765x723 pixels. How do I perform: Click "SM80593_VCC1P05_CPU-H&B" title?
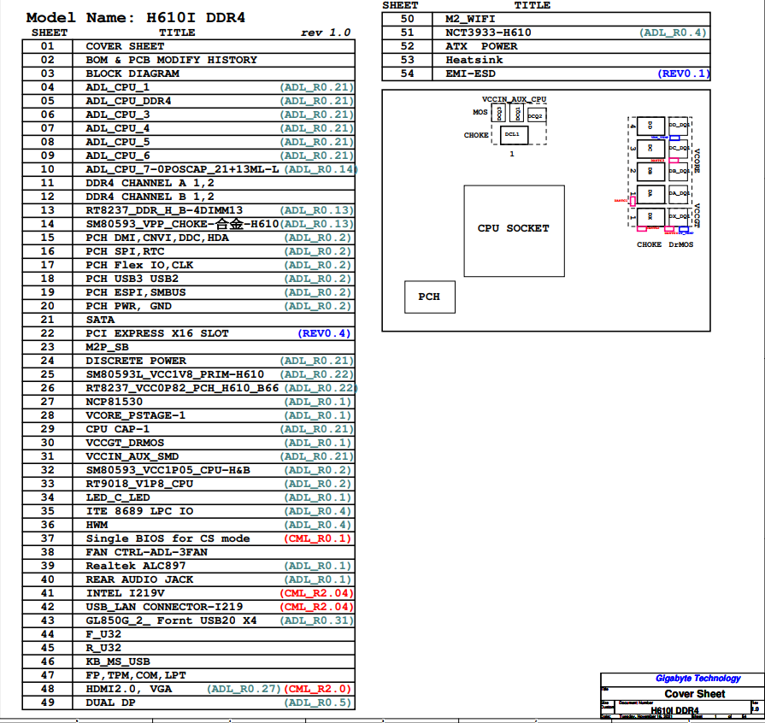tap(168, 470)
